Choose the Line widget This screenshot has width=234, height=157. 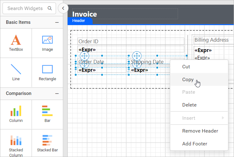point(16,72)
